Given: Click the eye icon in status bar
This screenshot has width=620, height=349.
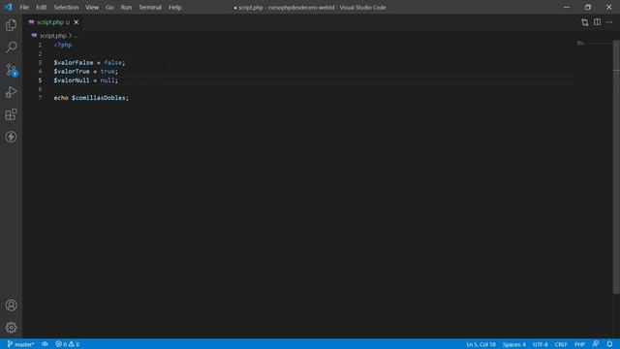Looking at the screenshot, I should [x=45, y=344].
